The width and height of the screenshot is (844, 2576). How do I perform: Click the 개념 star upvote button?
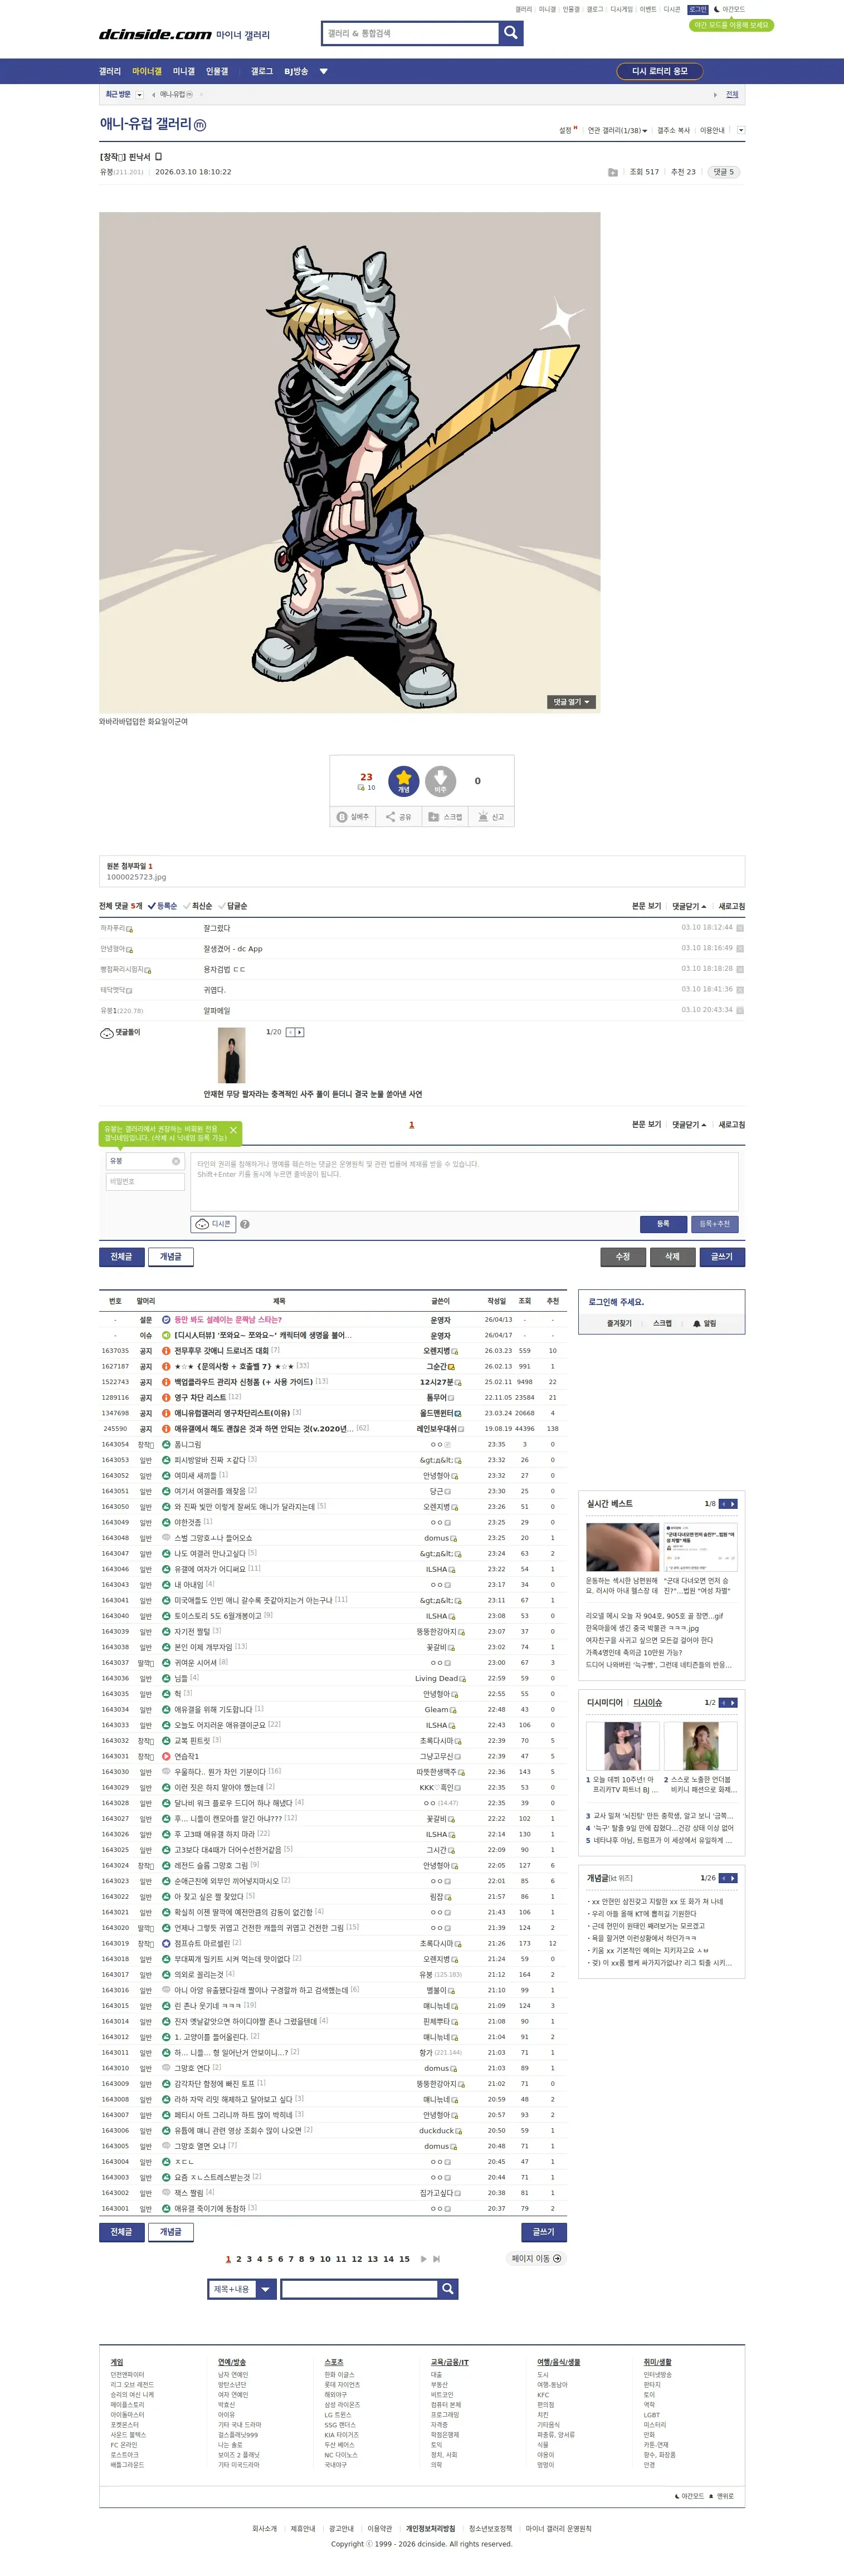403,781
